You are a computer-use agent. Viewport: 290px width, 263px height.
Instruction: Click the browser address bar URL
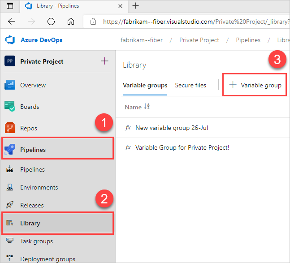196,22
